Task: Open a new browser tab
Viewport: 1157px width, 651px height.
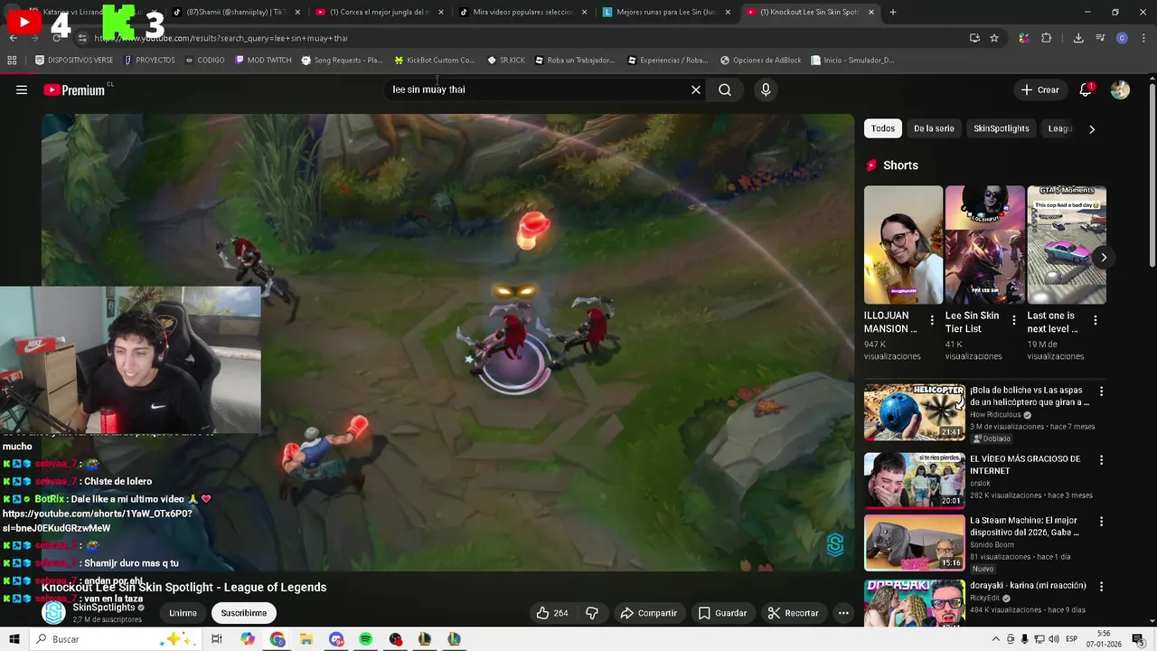Action: pyautogui.click(x=893, y=12)
